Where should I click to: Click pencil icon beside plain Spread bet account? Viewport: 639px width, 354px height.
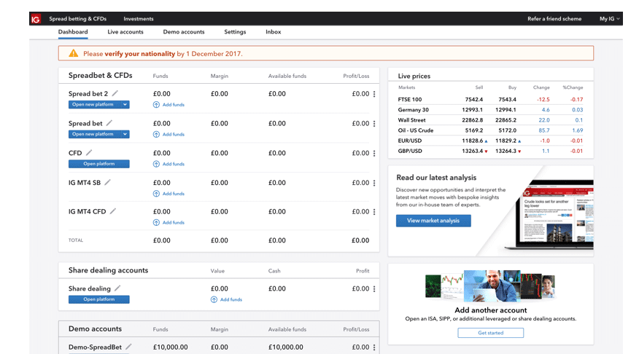(x=109, y=123)
